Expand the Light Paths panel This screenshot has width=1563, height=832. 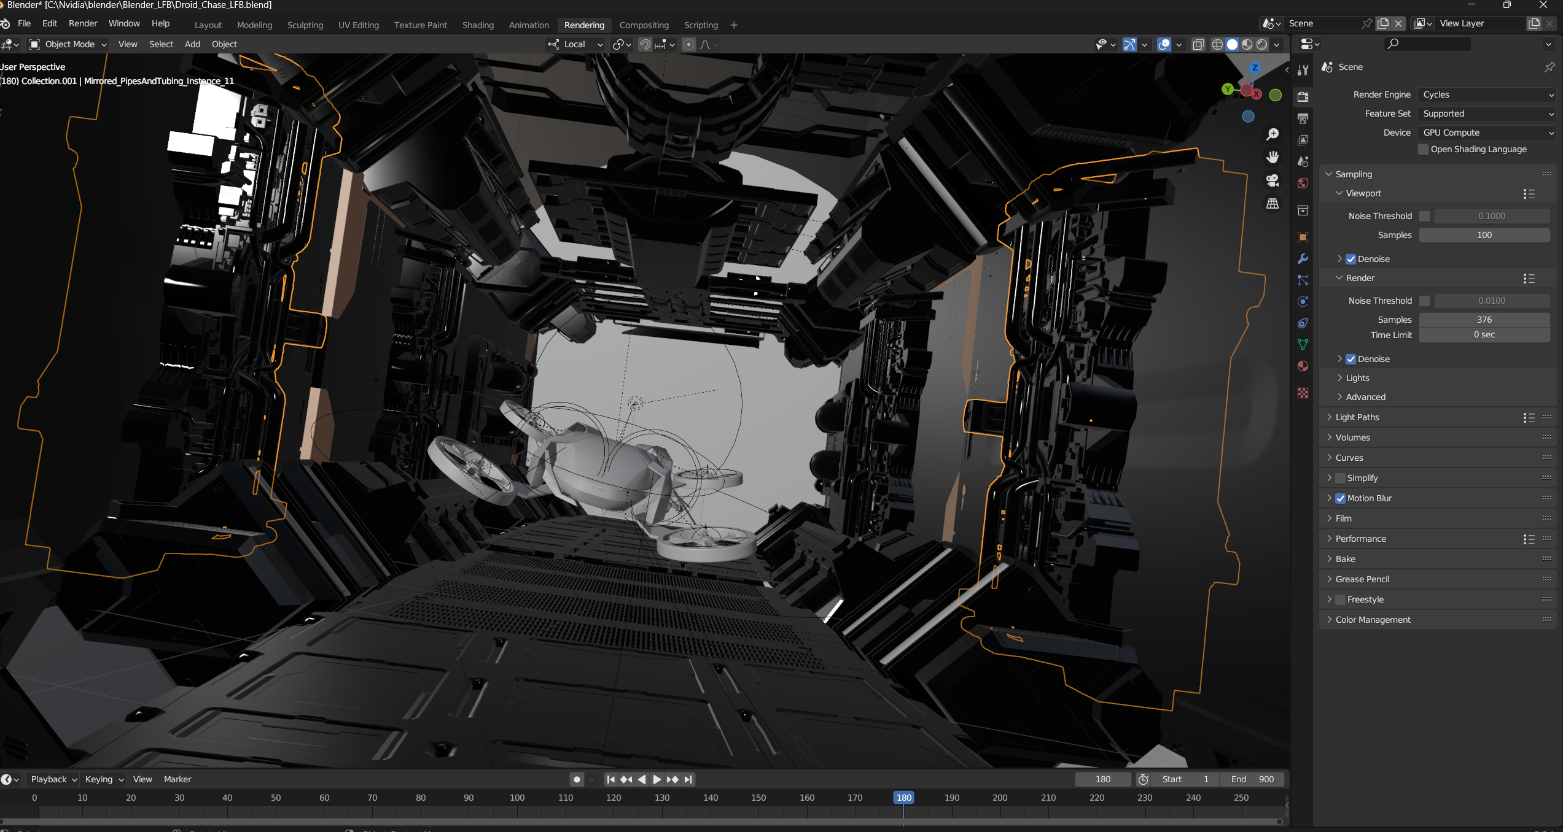click(1357, 417)
